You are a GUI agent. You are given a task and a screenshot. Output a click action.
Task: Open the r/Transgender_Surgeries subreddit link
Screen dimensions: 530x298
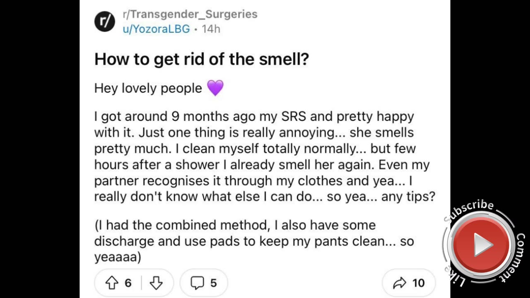pyautogui.click(x=190, y=14)
